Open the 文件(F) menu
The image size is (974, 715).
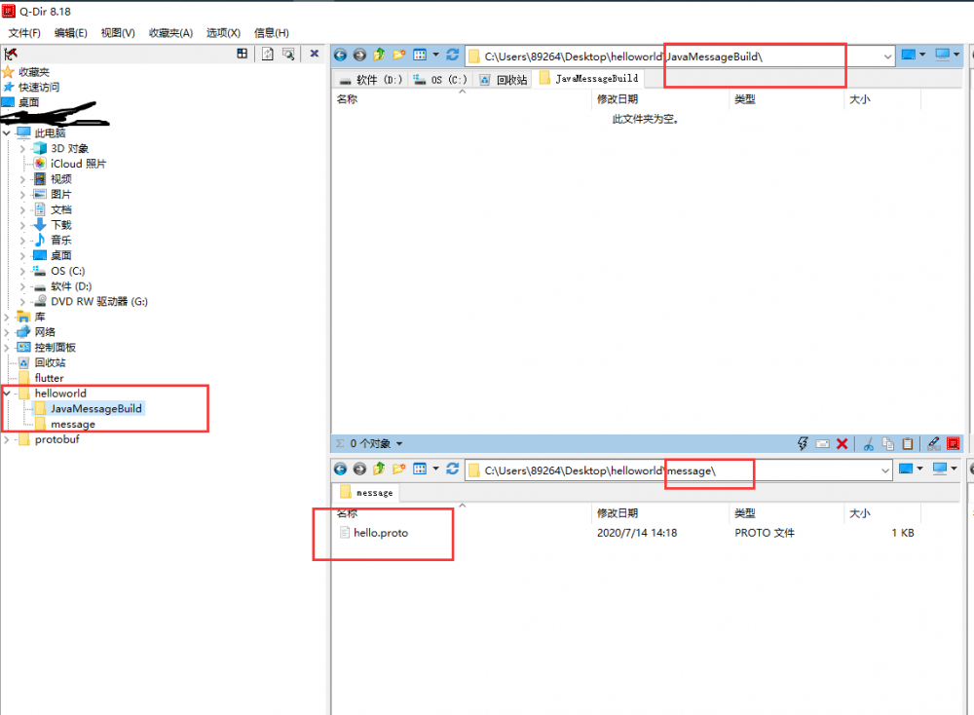tap(24, 33)
